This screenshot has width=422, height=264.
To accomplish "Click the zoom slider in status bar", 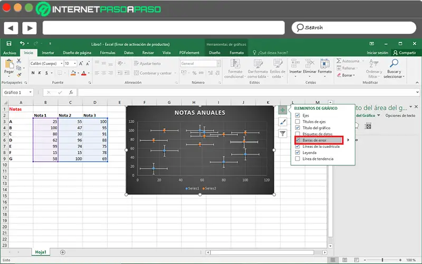I will coord(382,260).
